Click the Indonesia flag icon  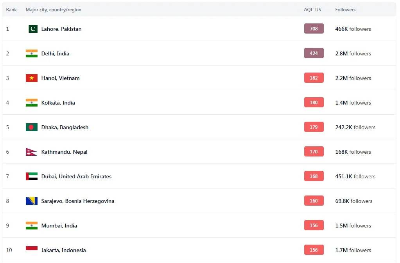32,250
